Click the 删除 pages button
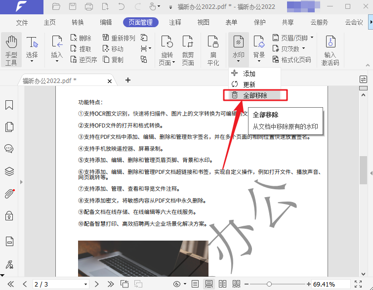The height and width of the screenshot is (290, 373). coord(81,38)
